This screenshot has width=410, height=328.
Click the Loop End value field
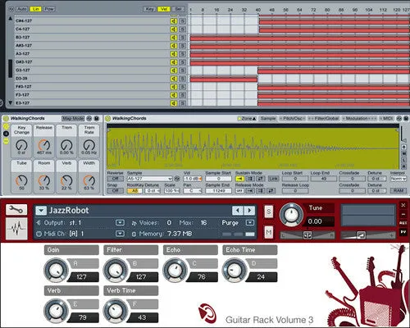click(324, 179)
